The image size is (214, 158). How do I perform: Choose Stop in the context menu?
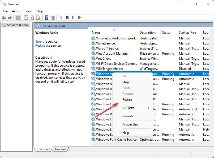coord(133,82)
